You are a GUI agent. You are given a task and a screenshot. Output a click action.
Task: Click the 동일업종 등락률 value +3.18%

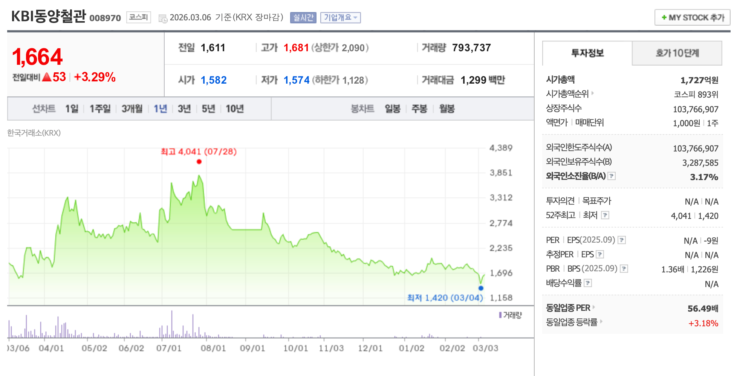[703, 323]
